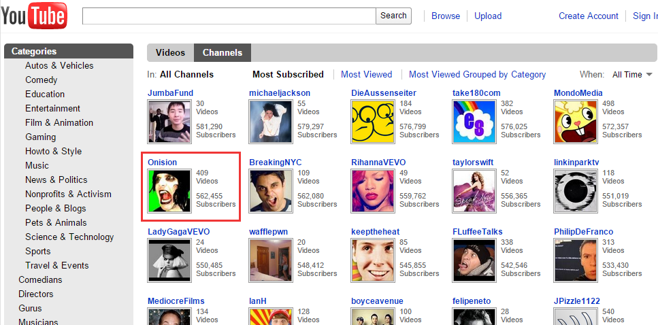Image resolution: width=658 pixels, height=325 pixels.
Task: Expand the When All Time dropdown
Action: pyautogui.click(x=632, y=75)
